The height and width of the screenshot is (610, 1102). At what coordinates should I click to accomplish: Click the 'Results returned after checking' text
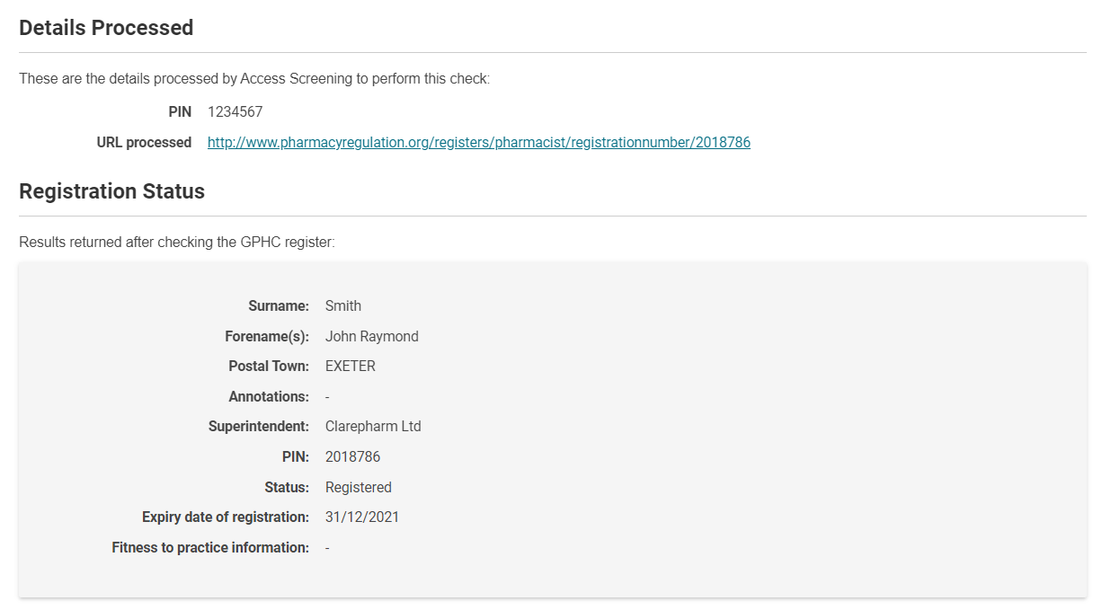(x=176, y=243)
